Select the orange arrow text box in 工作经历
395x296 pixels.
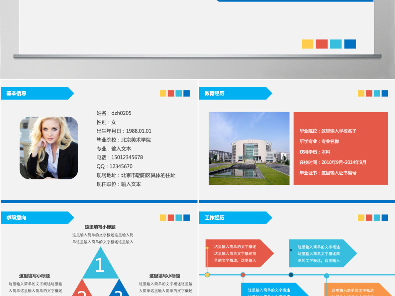[x=358, y=289]
